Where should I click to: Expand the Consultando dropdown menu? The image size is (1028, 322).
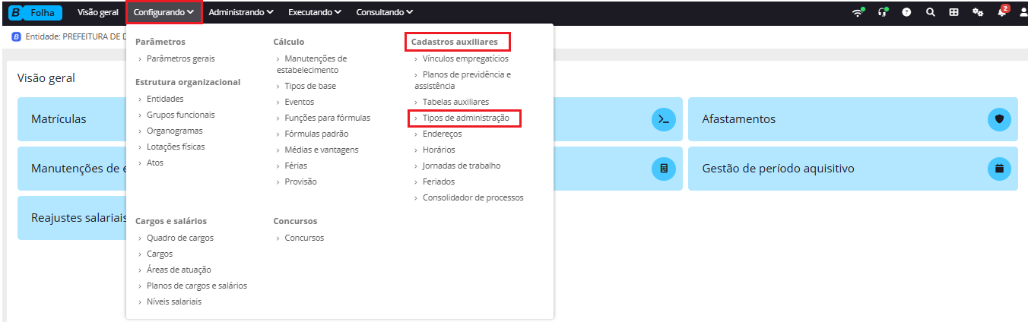click(385, 12)
